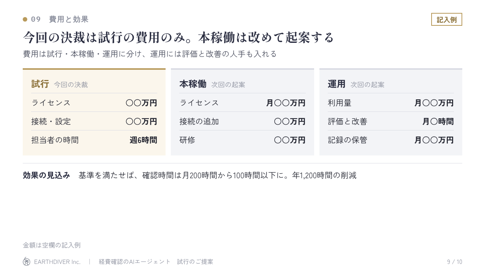The image size is (485, 273).
Task: Click the page number 9 / 10
Action: (x=455, y=262)
